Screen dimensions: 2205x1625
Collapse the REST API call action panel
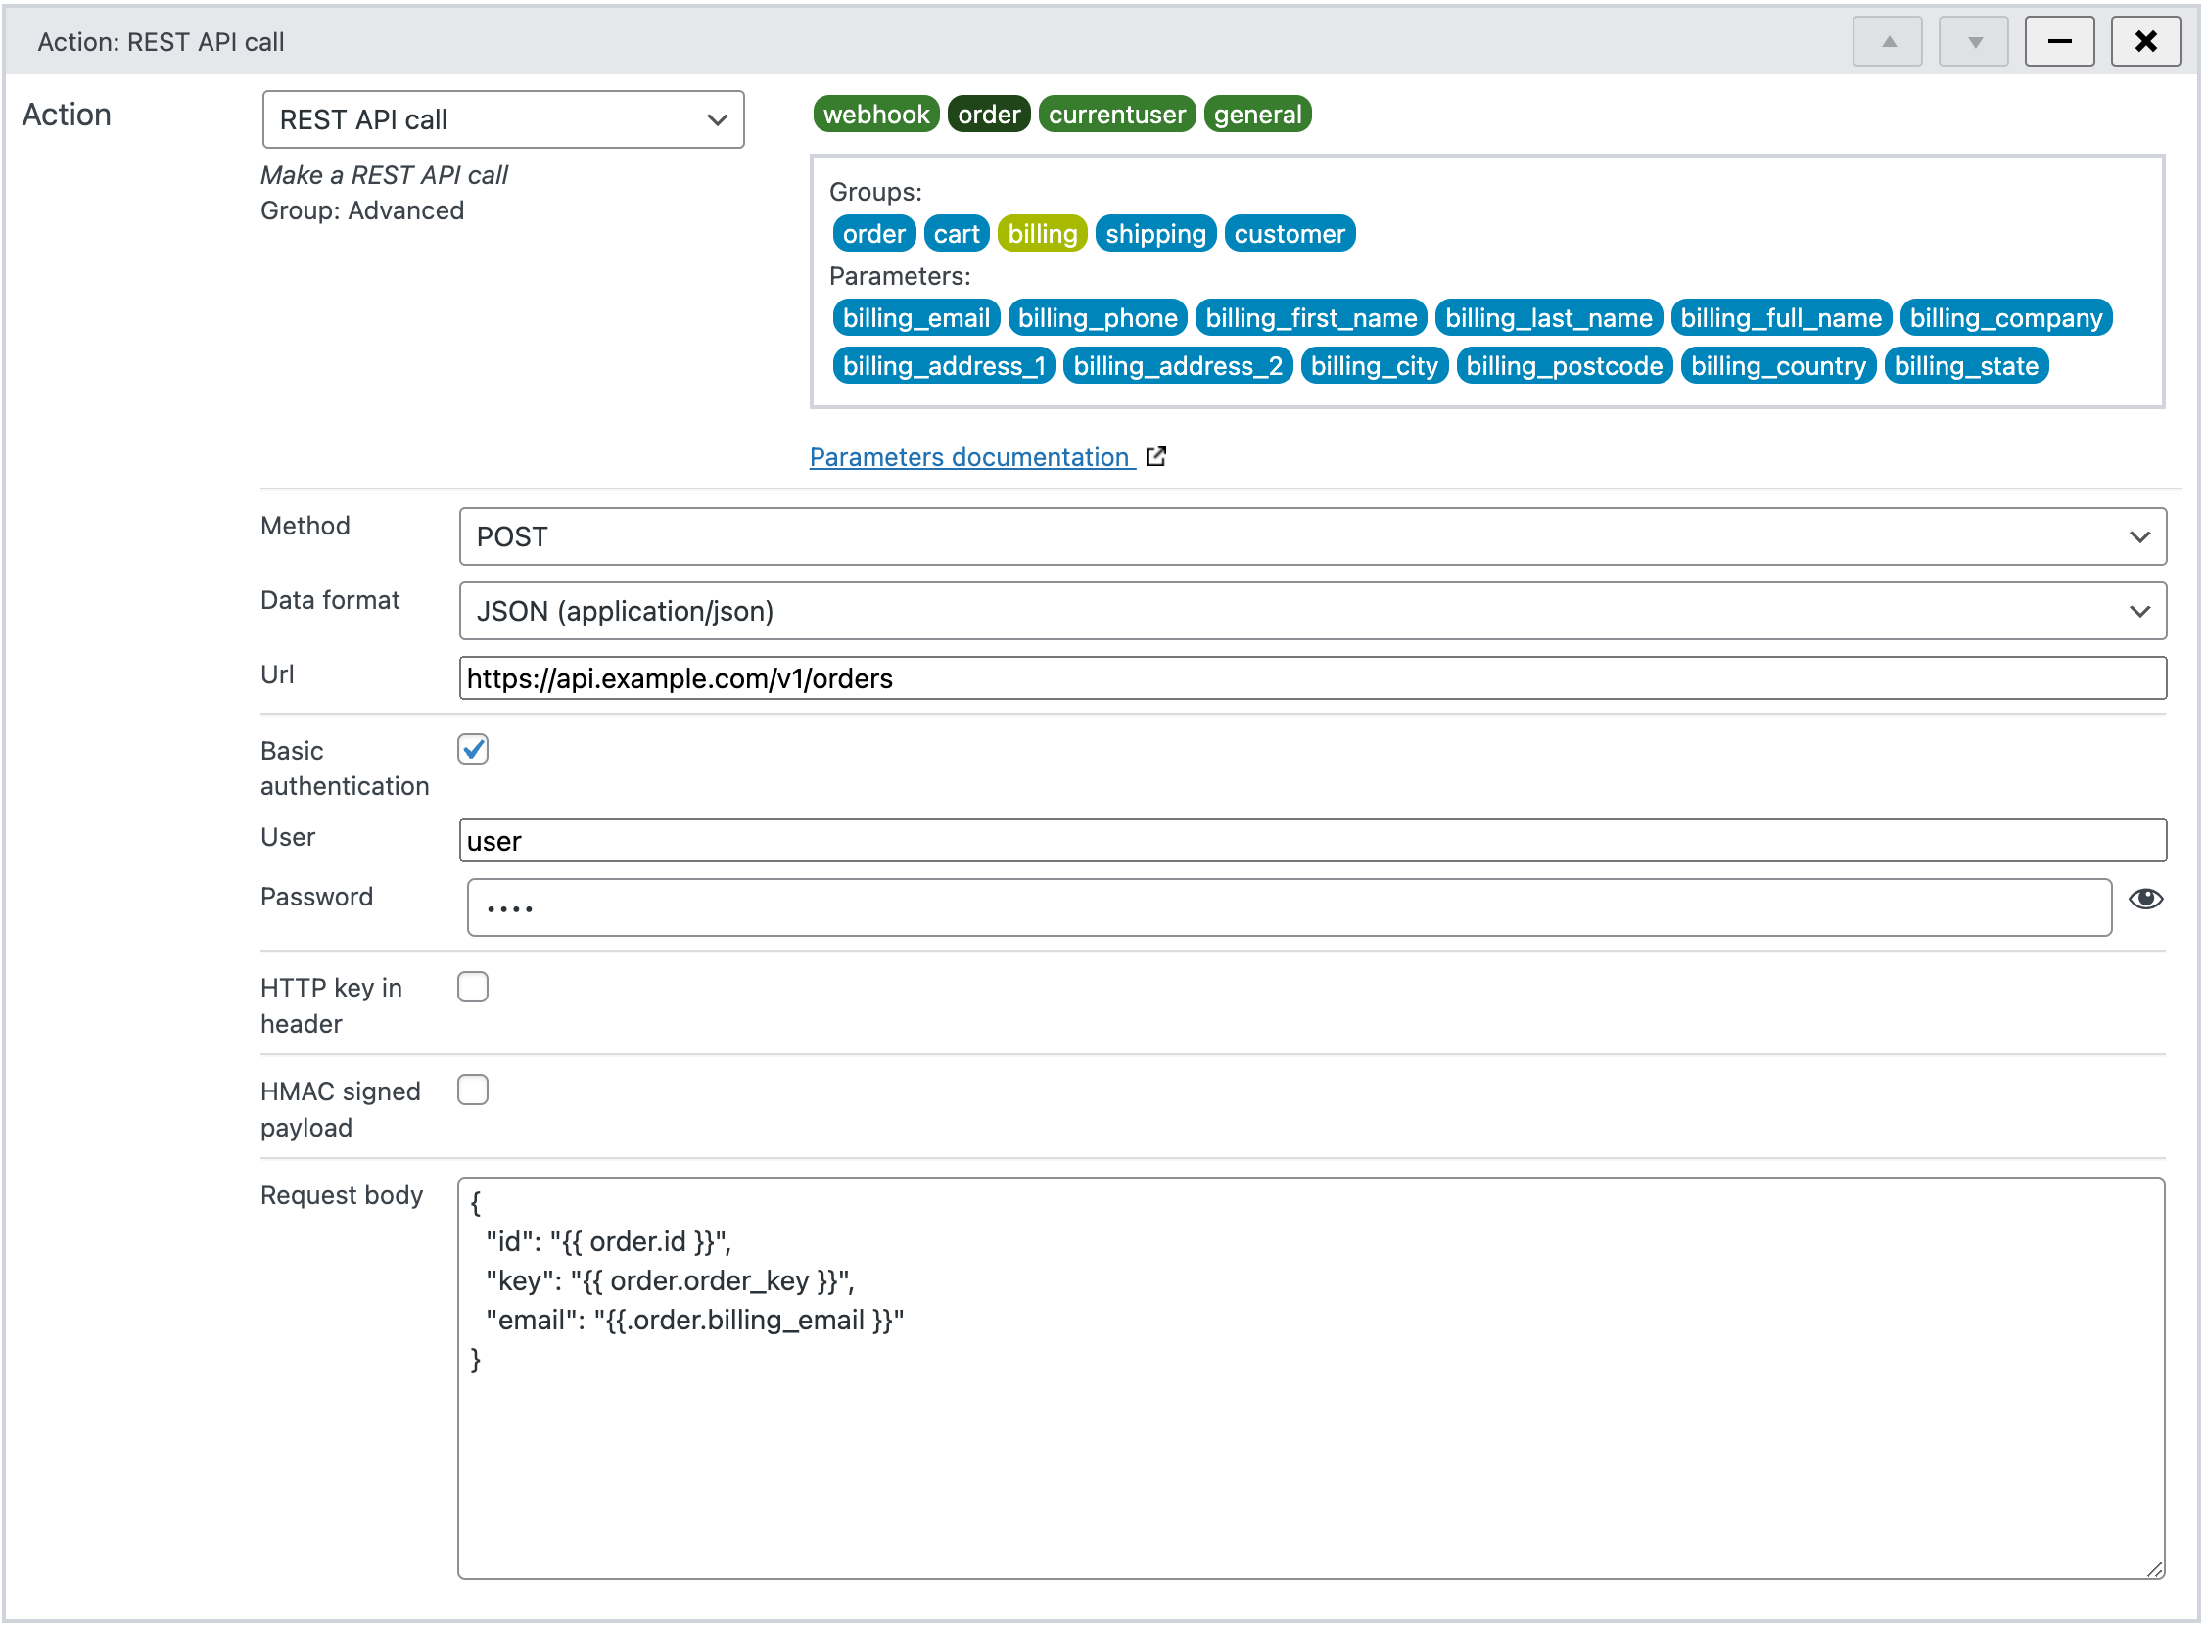coord(2059,40)
